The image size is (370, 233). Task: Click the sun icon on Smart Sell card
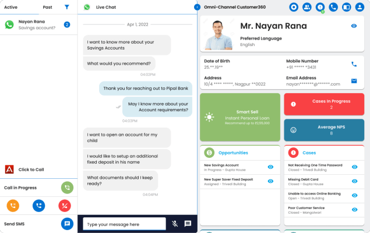209,117
